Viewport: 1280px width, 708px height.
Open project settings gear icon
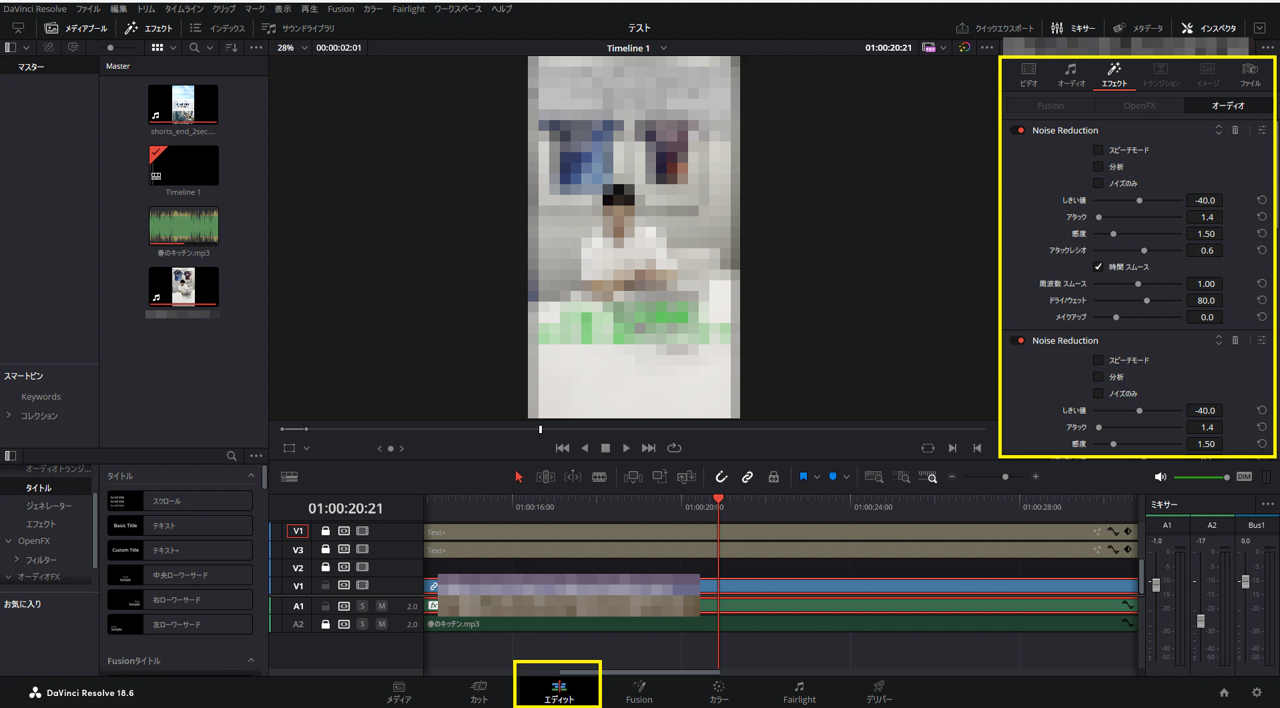1257,693
